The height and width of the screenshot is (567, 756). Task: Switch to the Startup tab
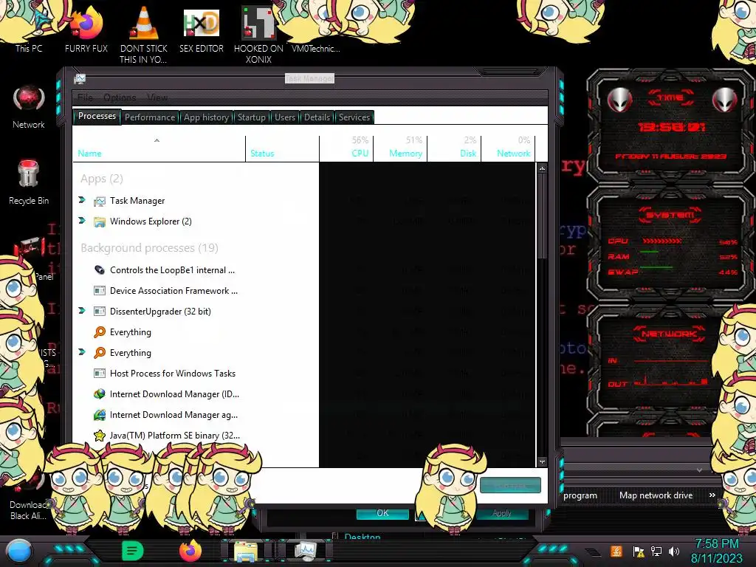click(251, 117)
